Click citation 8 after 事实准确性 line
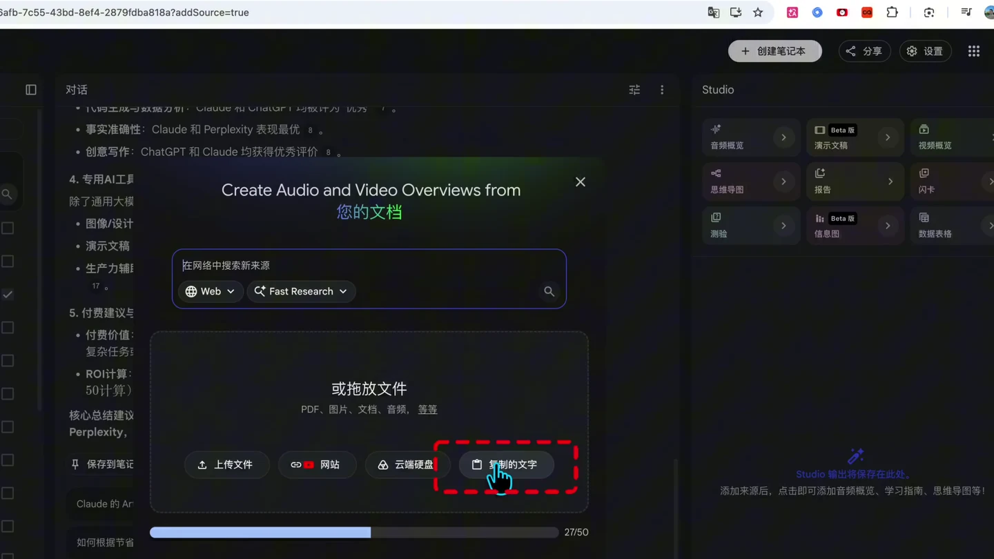The width and height of the screenshot is (994, 559). click(x=310, y=130)
